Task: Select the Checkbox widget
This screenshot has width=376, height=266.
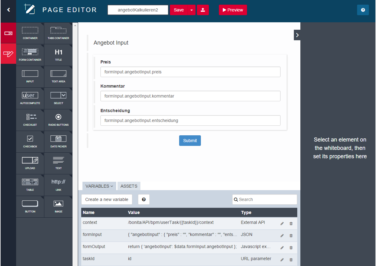Action: coord(30,142)
